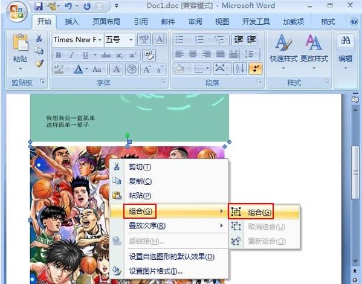Click the Office button logo

click(17, 11)
